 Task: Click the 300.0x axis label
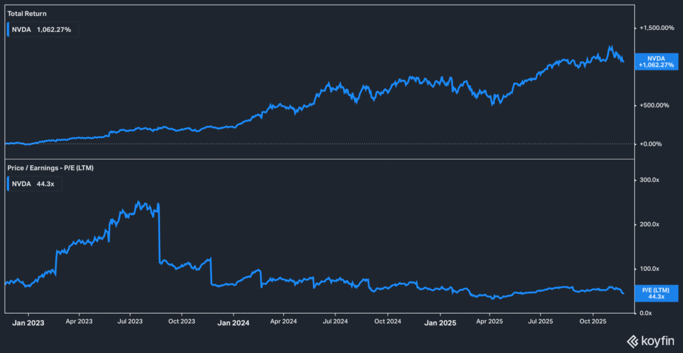(650, 180)
